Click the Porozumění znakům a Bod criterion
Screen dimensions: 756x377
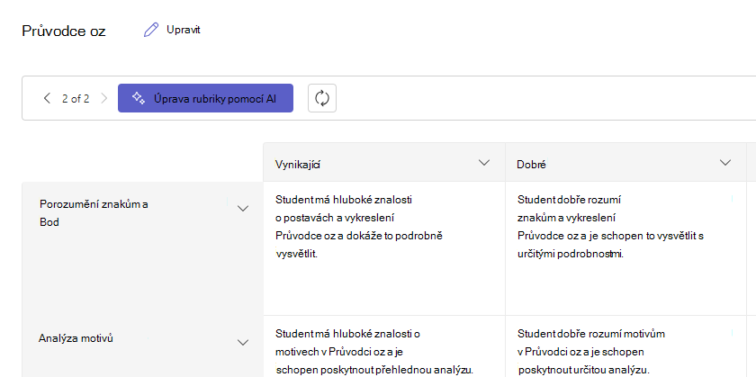point(94,213)
